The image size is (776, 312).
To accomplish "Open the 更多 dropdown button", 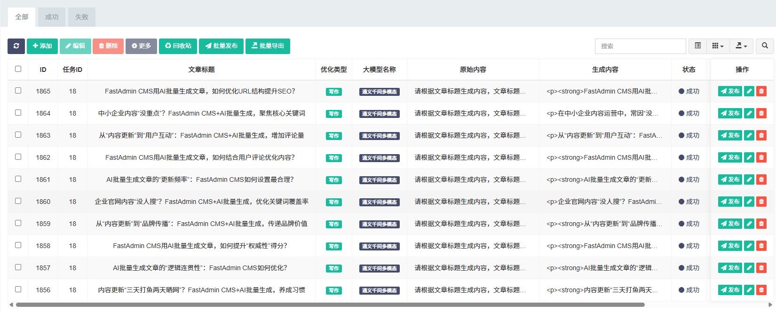I will point(141,46).
